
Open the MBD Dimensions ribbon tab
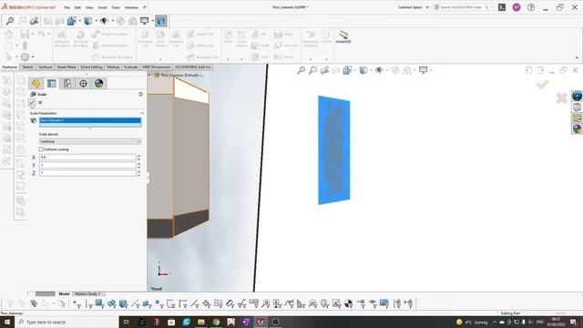157,67
